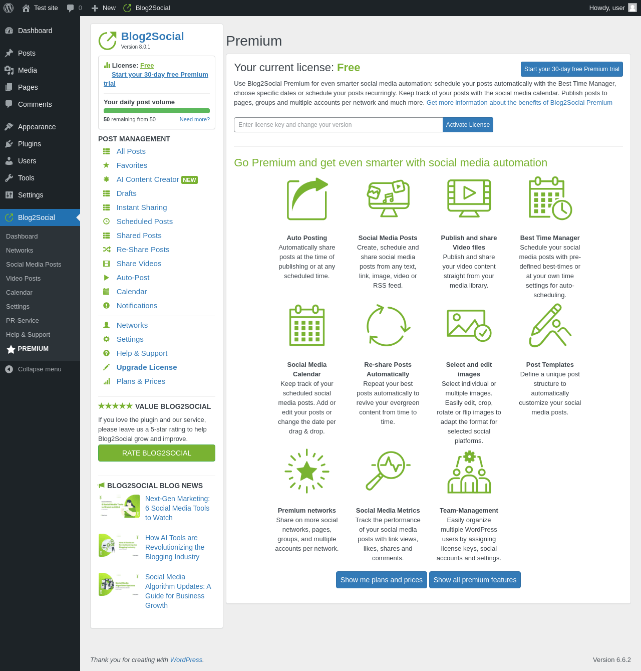
Task: Click the Best Time Manager calendar-clock icon
Action: pos(550,198)
